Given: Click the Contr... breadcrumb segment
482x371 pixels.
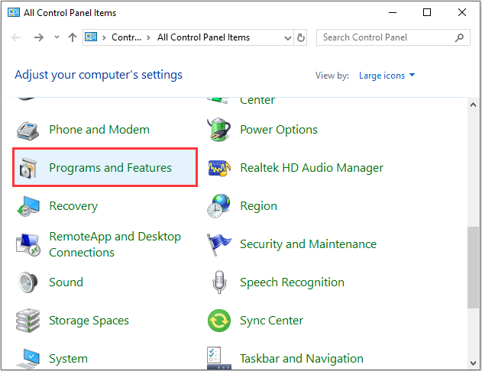Looking at the screenshot, I should click(x=126, y=37).
